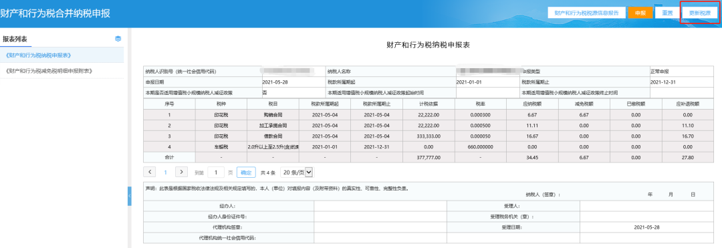Click the 税种 column header
The height and width of the screenshot is (248, 722).
221,104
